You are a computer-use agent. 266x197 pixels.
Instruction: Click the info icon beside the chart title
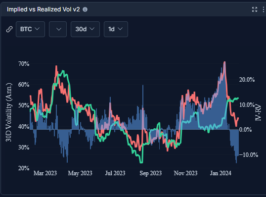pos(85,9)
